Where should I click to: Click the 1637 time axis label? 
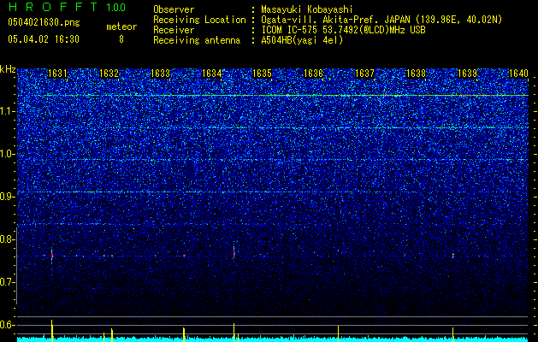click(x=364, y=74)
